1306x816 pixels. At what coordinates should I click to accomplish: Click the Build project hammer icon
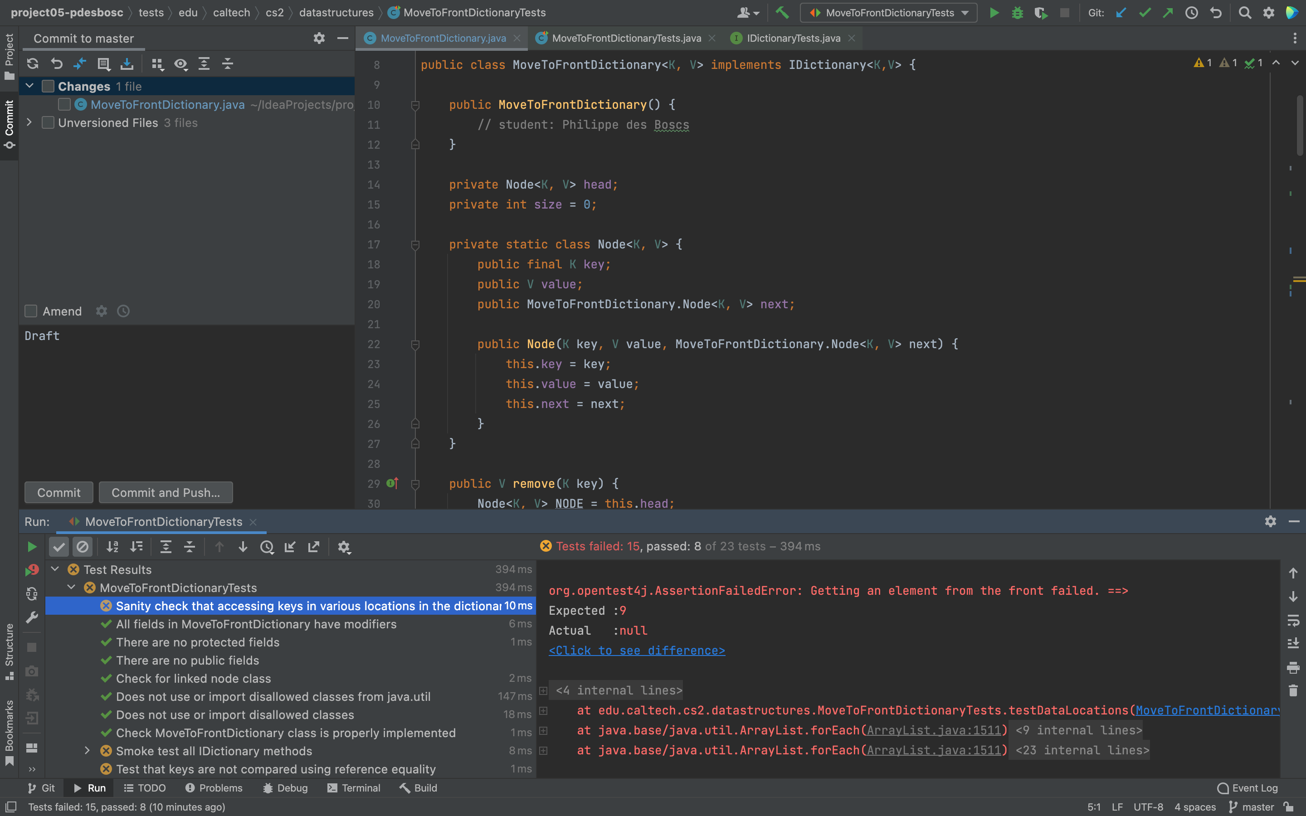click(782, 12)
